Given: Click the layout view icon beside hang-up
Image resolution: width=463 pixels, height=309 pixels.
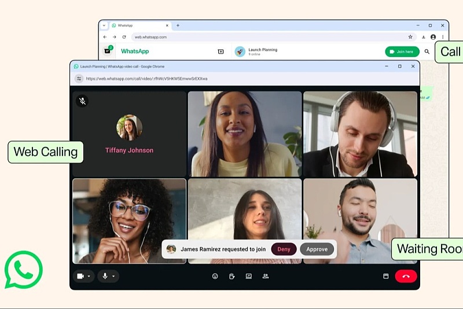Looking at the screenshot, I should 385,276.
